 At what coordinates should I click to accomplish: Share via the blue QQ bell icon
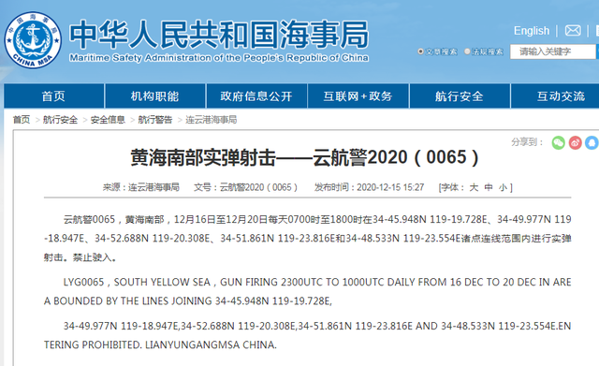click(x=592, y=143)
